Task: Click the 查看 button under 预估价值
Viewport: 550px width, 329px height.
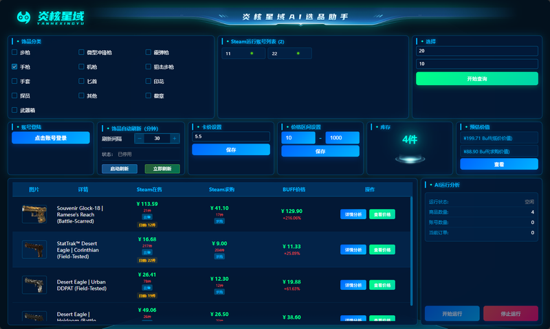Action: [x=499, y=164]
